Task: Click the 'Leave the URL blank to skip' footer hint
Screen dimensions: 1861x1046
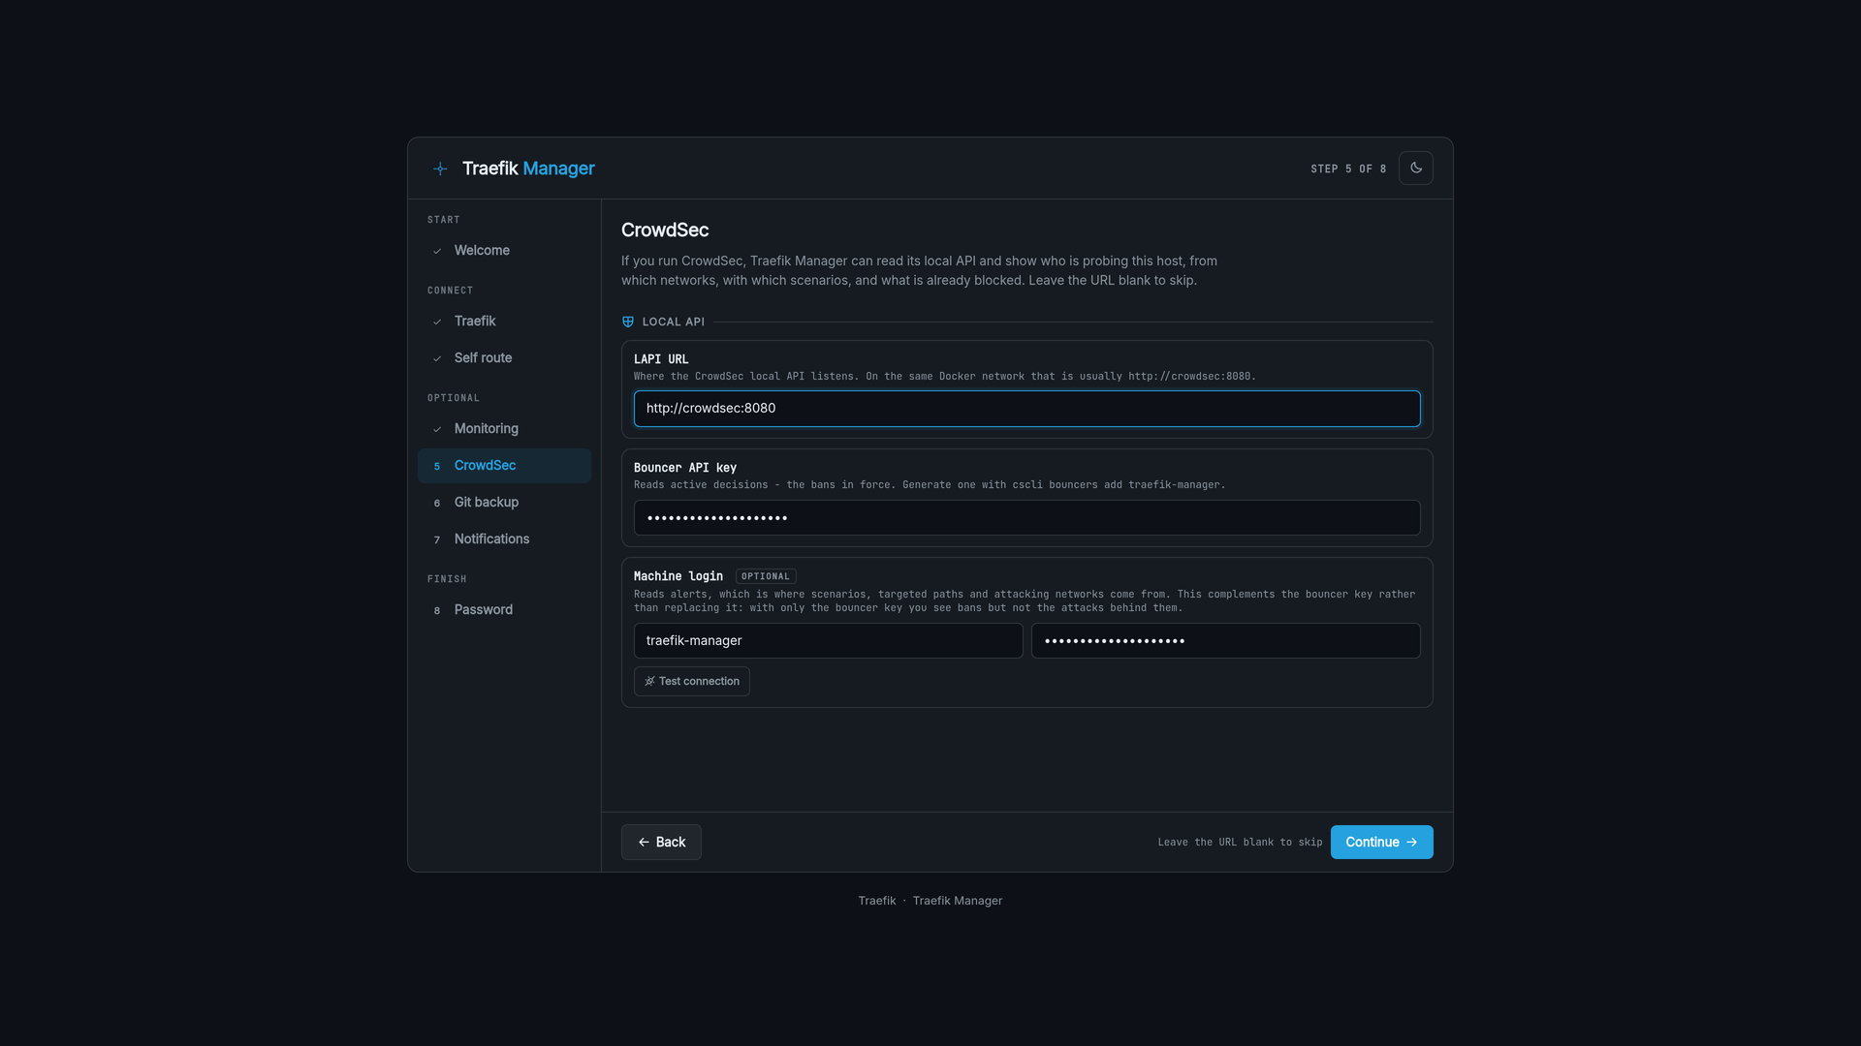Action: point(1240,843)
